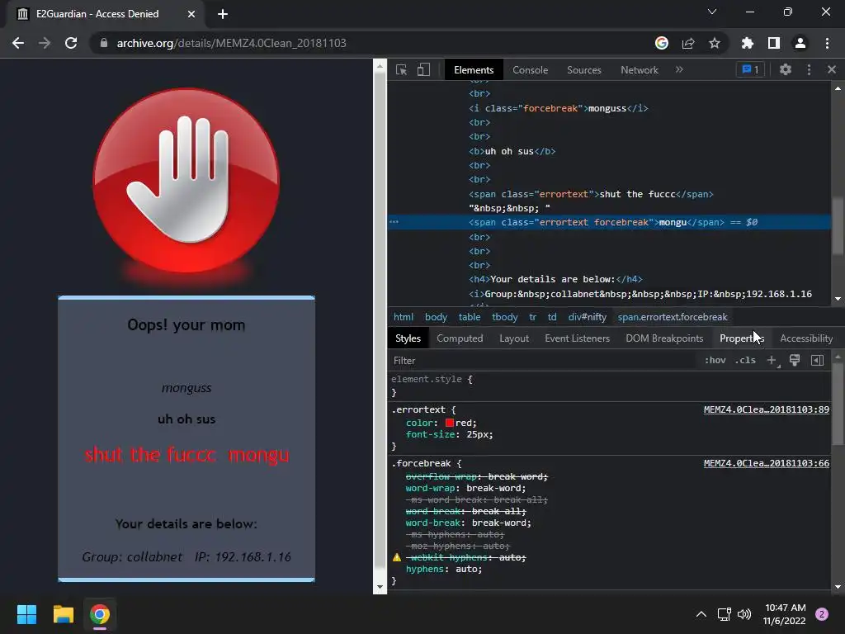Open the Windows Start menu
The width and height of the screenshot is (845, 634).
(26, 614)
